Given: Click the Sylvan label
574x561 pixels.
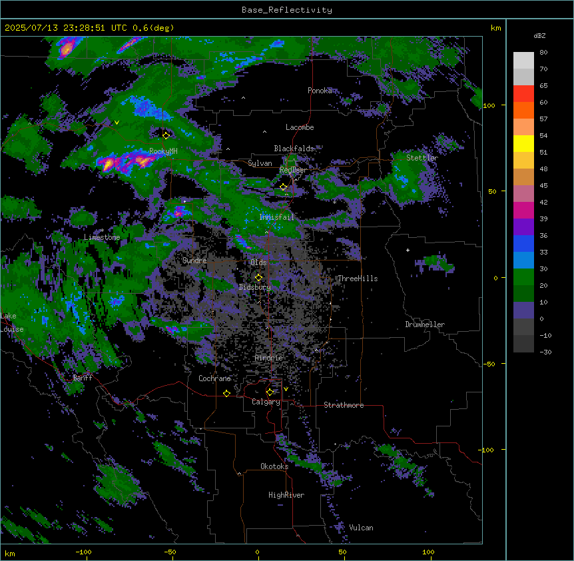Looking at the screenshot, I should pos(260,163).
